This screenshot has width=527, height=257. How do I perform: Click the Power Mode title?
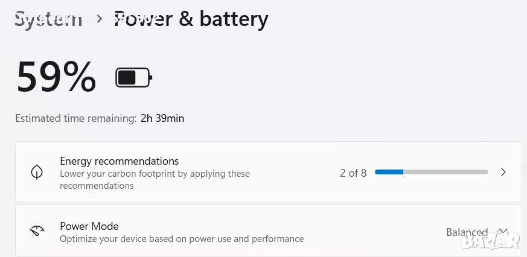pyautogui.click(x=89, y=226)
